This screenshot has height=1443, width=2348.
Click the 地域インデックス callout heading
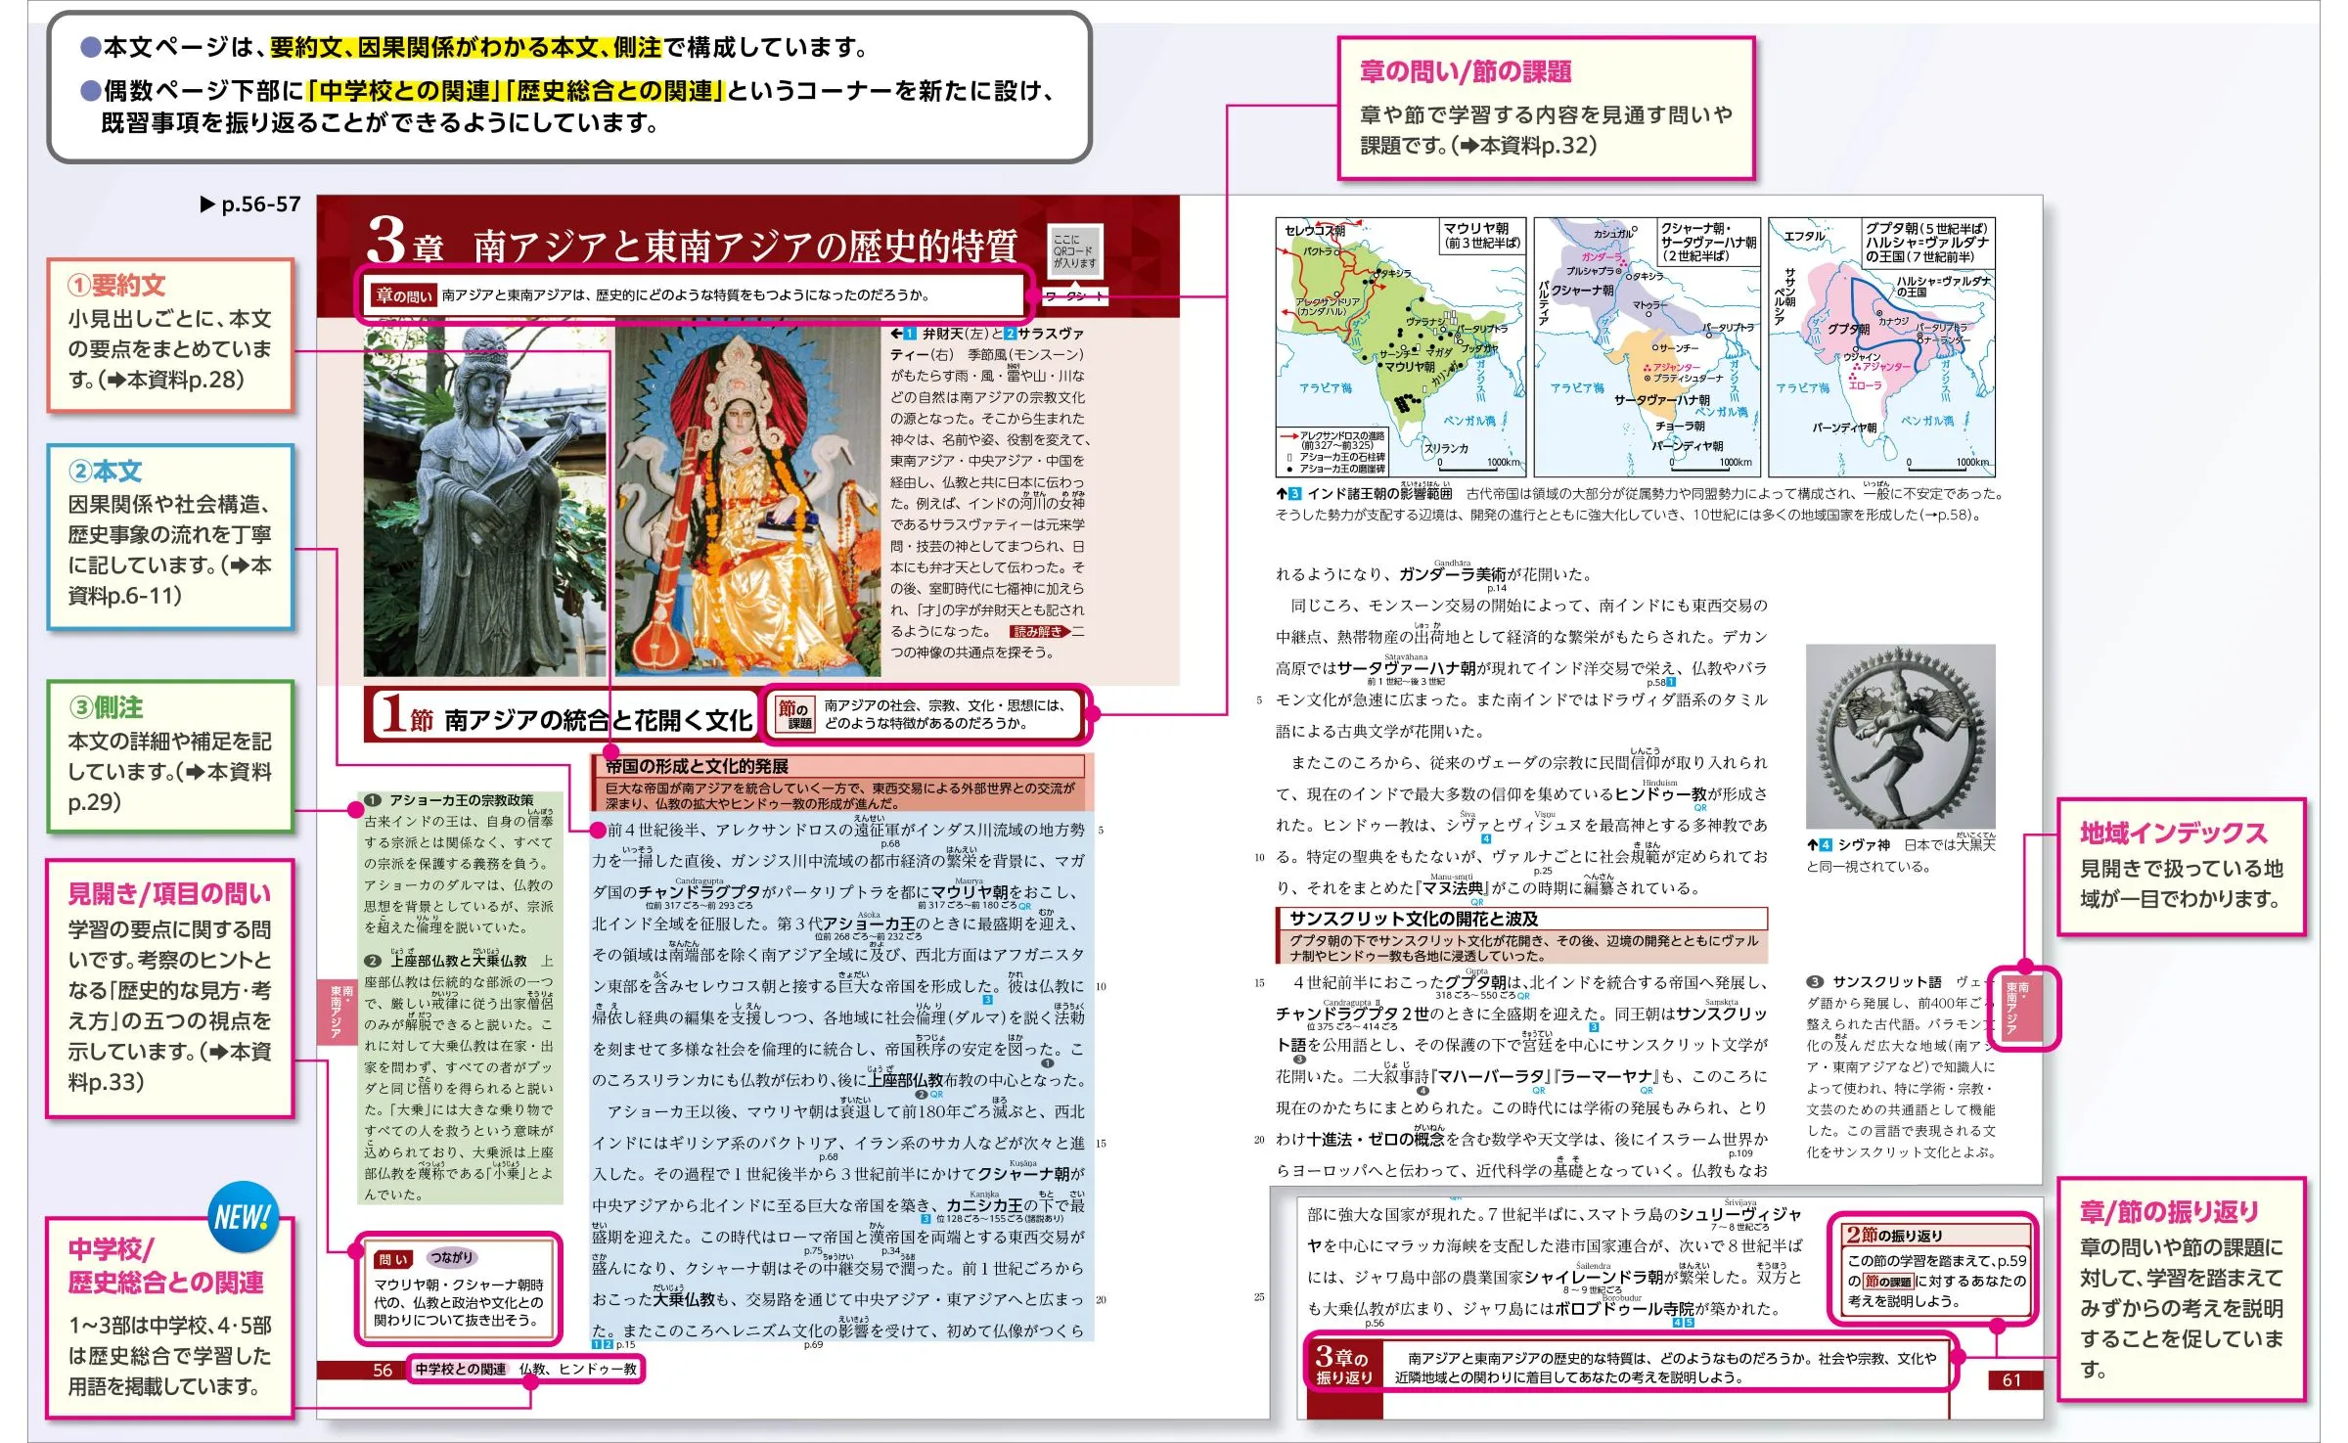click(x=2172, y=833)
